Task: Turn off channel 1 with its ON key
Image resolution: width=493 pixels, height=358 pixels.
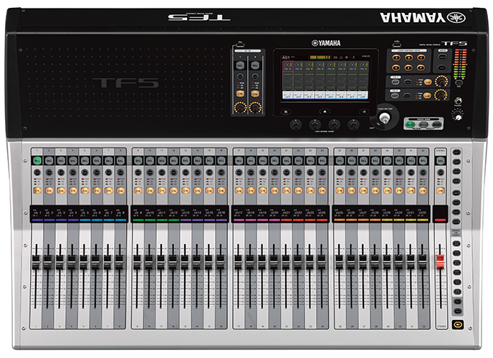Action: [x=37, y=190]
